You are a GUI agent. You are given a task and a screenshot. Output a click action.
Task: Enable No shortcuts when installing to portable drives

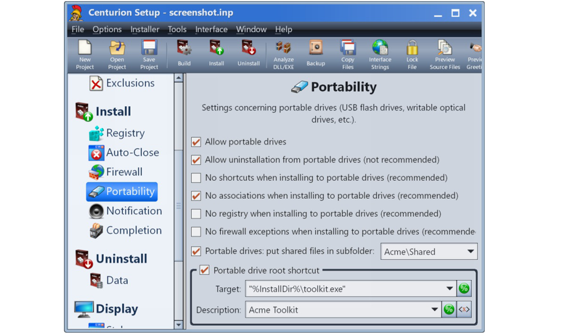pos(196,178)
